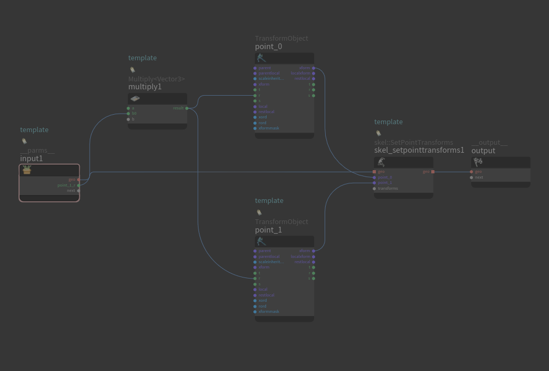Click the restlocal input port on point_1
The image size is (549, 371).
click(x=255, y=295)
